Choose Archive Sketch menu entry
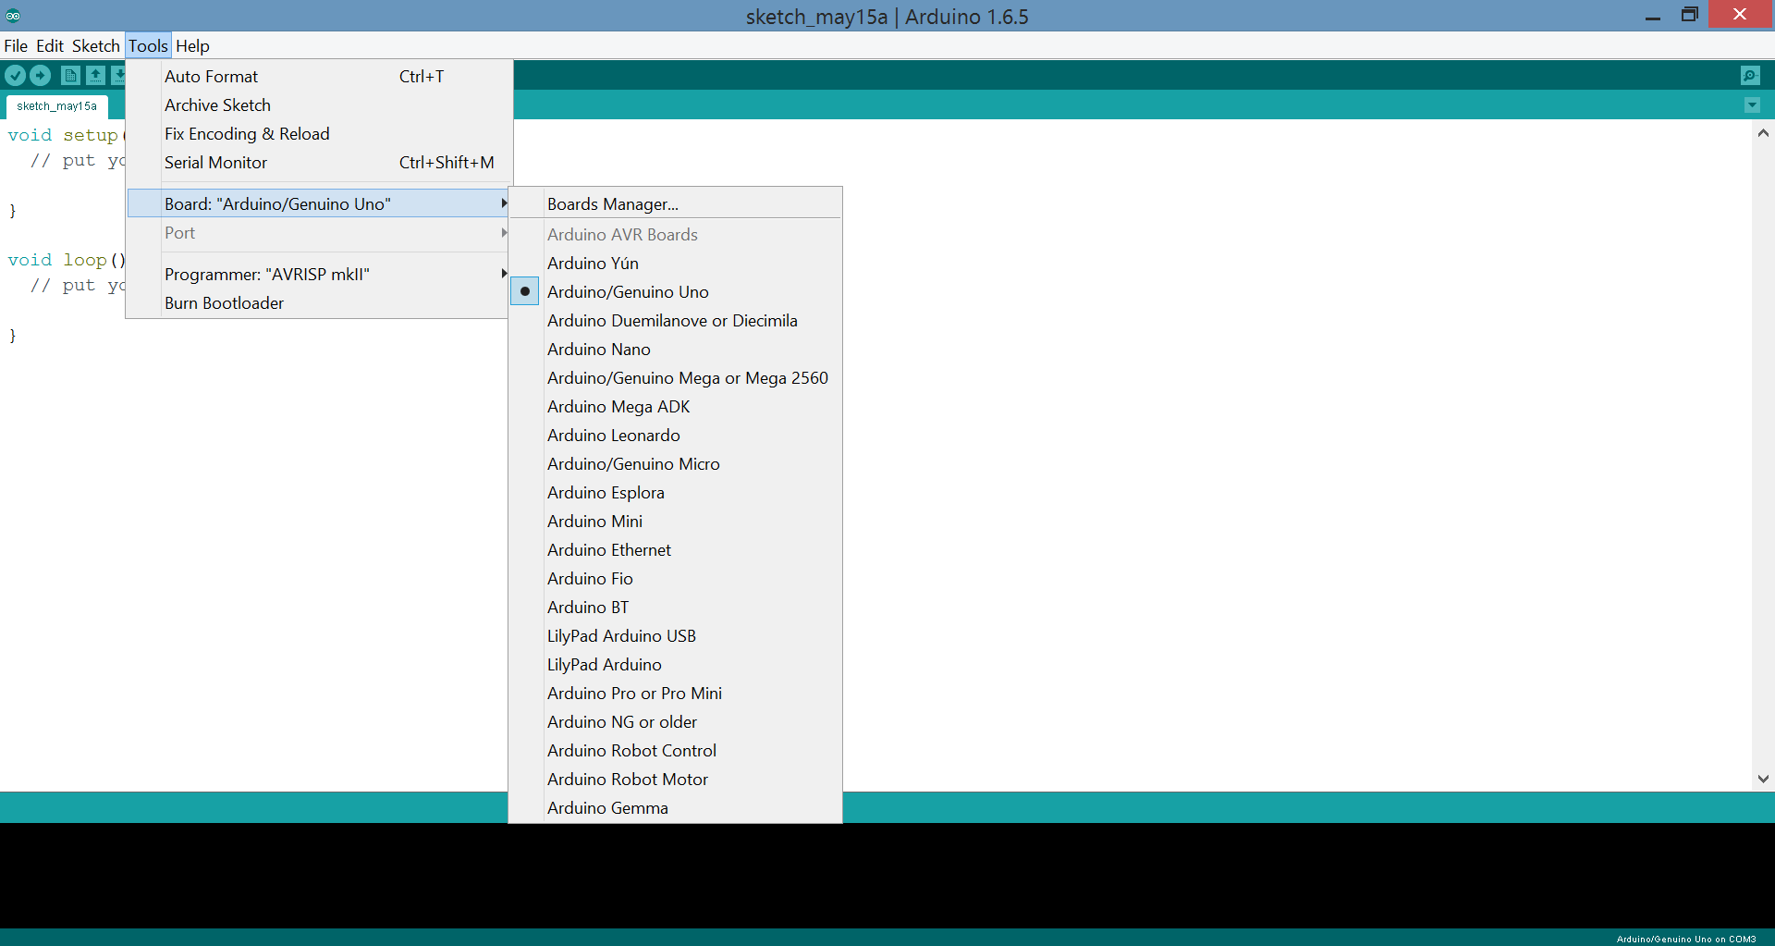Viewport: 1775px width, 946px height. tap(319, 105)
